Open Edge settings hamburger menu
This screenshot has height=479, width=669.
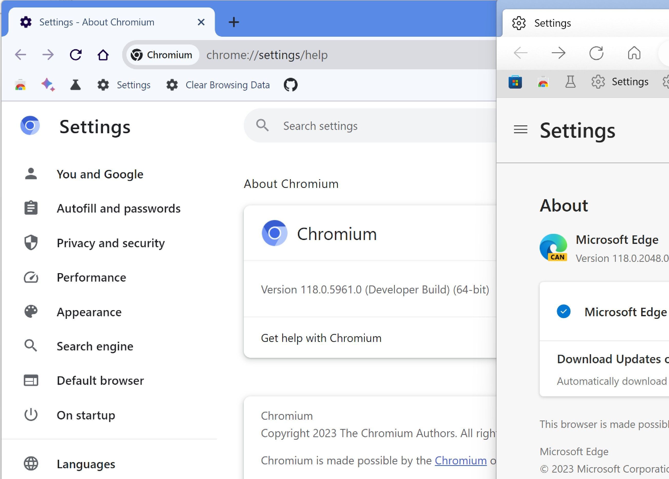tap(520, 129)
